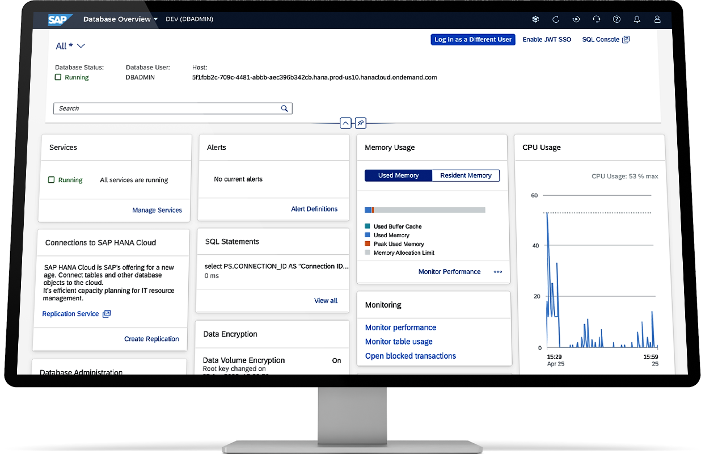The height and width of the screenshot is (454, 701).
Task: Click the DEV (DBADMIN) header label
Action: click(x=189, y=19)
